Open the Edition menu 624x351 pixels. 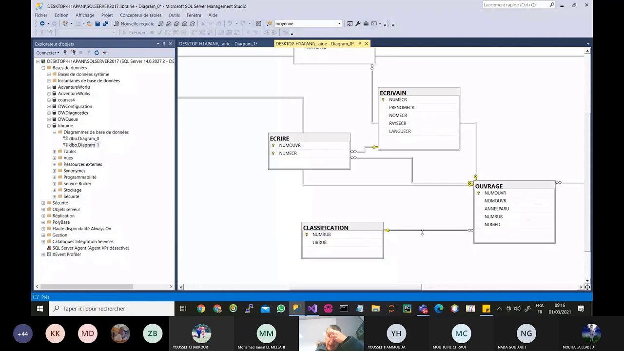[61, 15]
